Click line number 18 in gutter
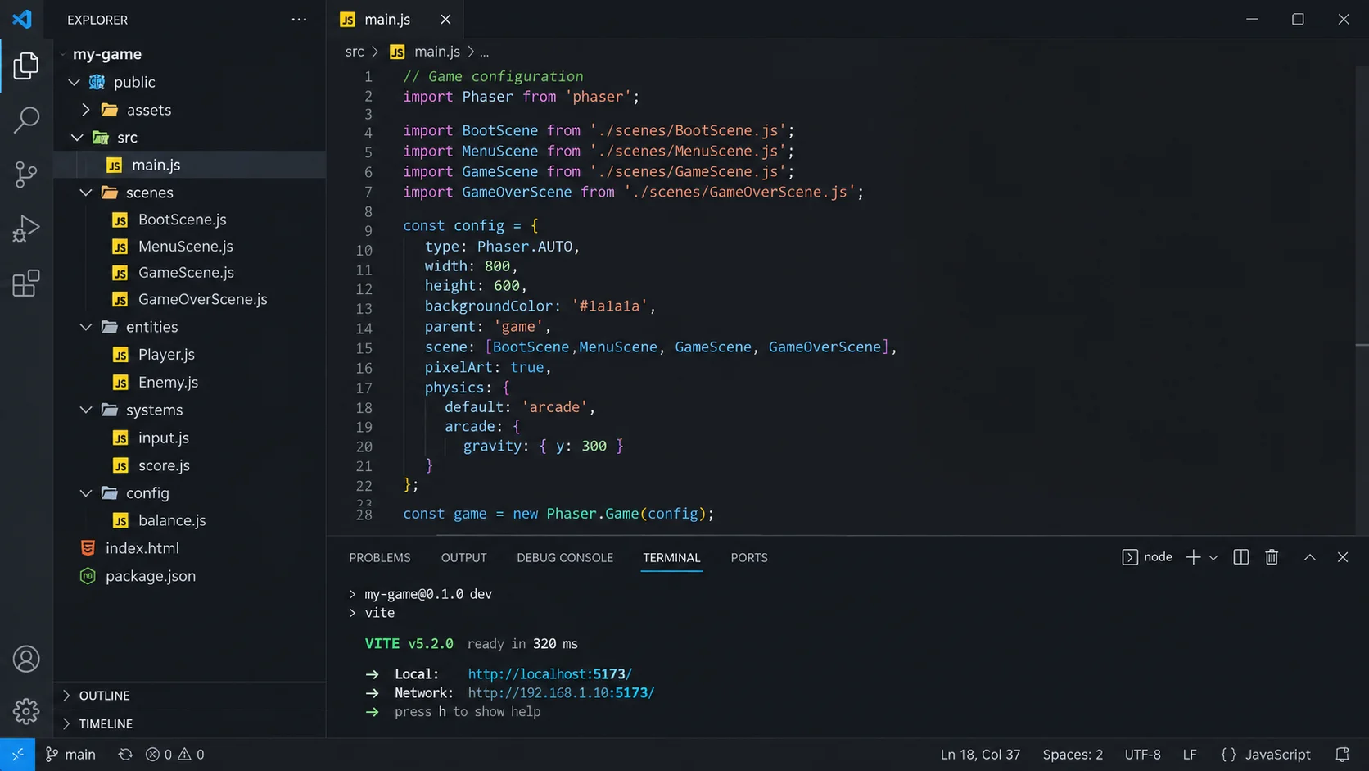 pos(364,407)
